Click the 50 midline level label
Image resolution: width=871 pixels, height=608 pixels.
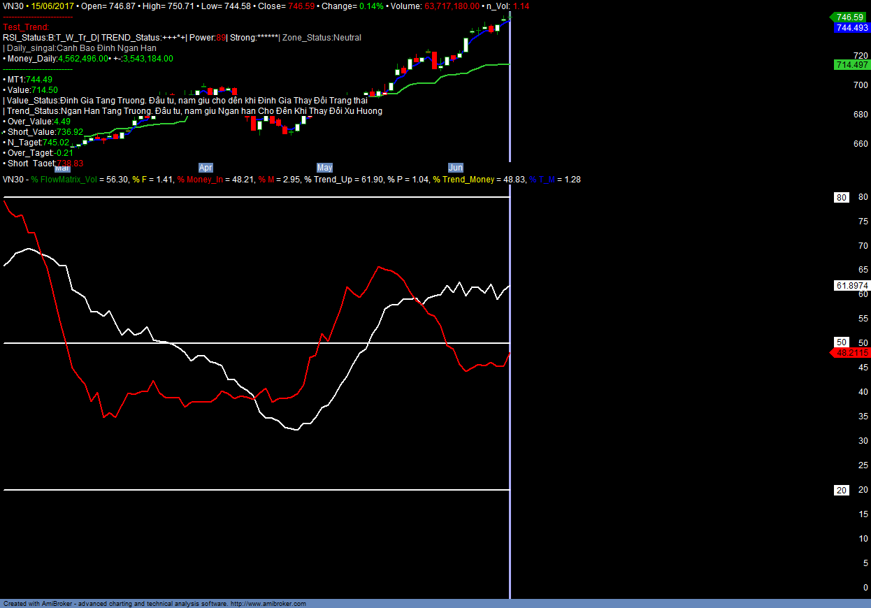(842, 342)
